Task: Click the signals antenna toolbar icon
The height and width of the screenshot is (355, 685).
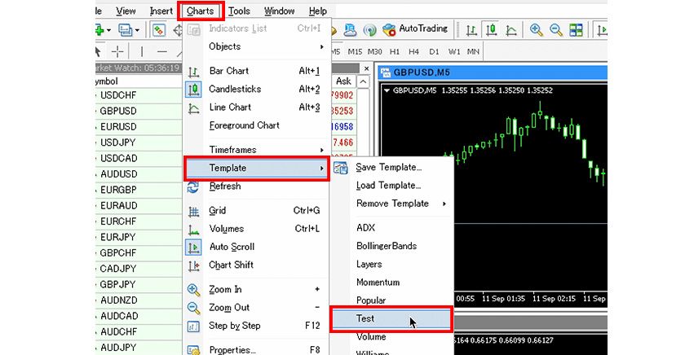Action: pos(370,29)
